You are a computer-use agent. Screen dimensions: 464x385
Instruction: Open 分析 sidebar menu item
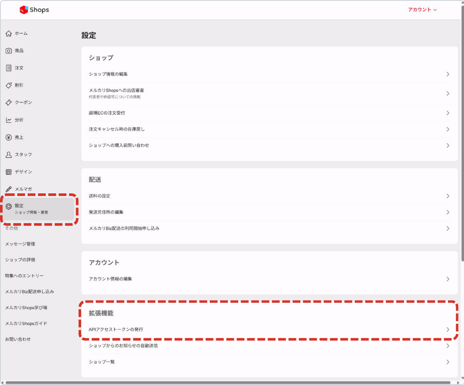19,120
